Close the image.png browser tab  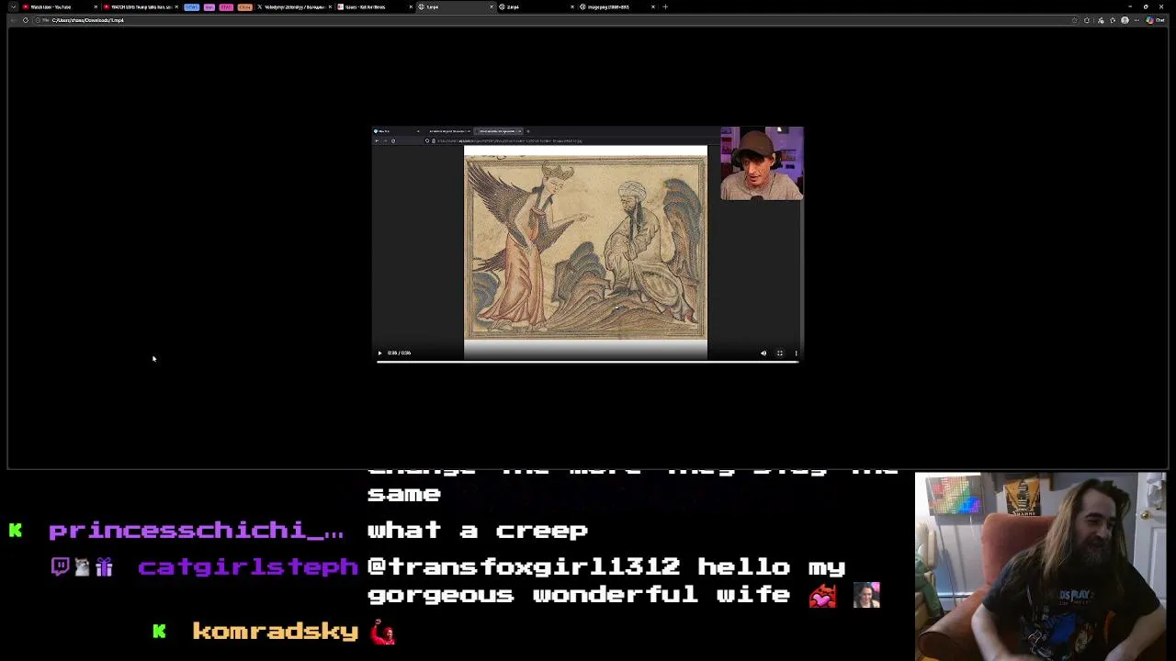click(653, 6)
